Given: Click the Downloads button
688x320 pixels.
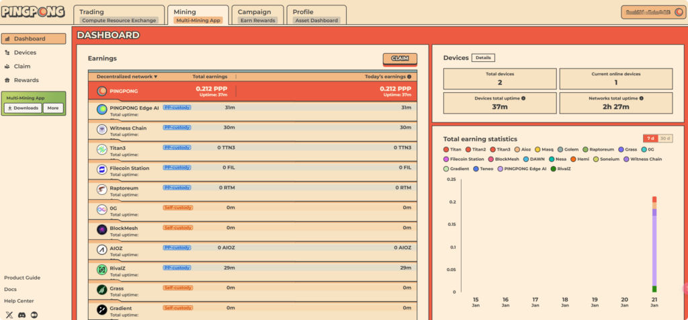Looking at the screenshot, I should [24, 108].
